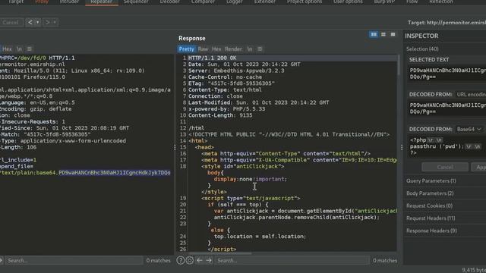This screenshot has width=486, height=273.
Task: Switch response layout to side-by-side view
Action: [x=374, y=34]
